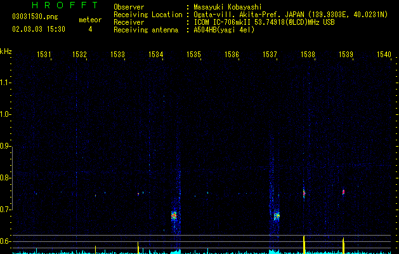The height and width of the screenshot is (254, 399).
Task: Click the bright meteor echo after 1534
Action: click(174, 216)
